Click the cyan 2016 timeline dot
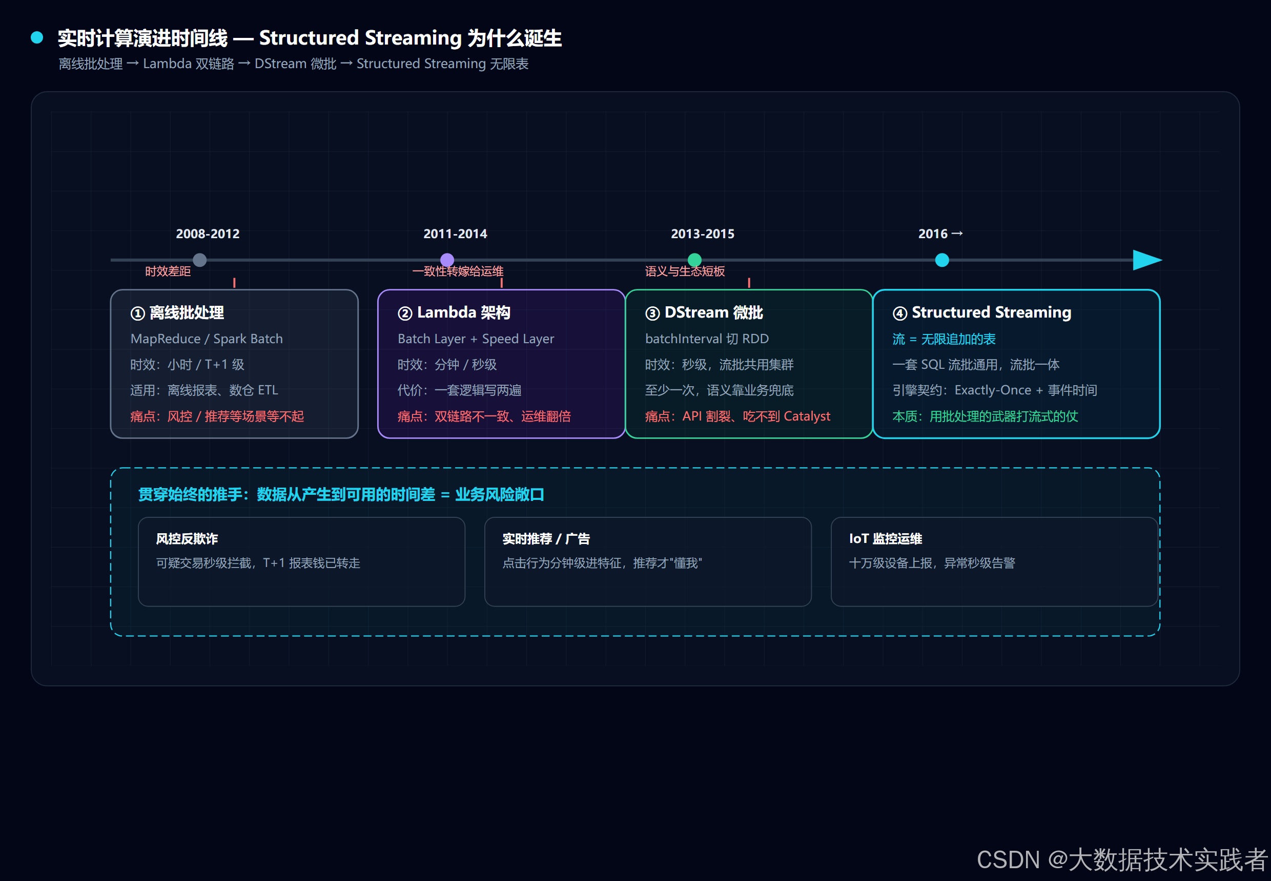Image resolution: width=1271 pixels, height=881 pixels. coord(942,260)
